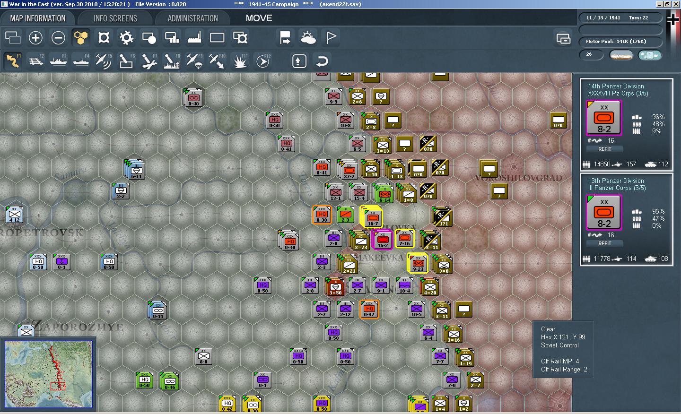This screenshot has width=681, height=414.
Task: Toggle the gear-shaped map overlay icon
Action: click(126, 38)
